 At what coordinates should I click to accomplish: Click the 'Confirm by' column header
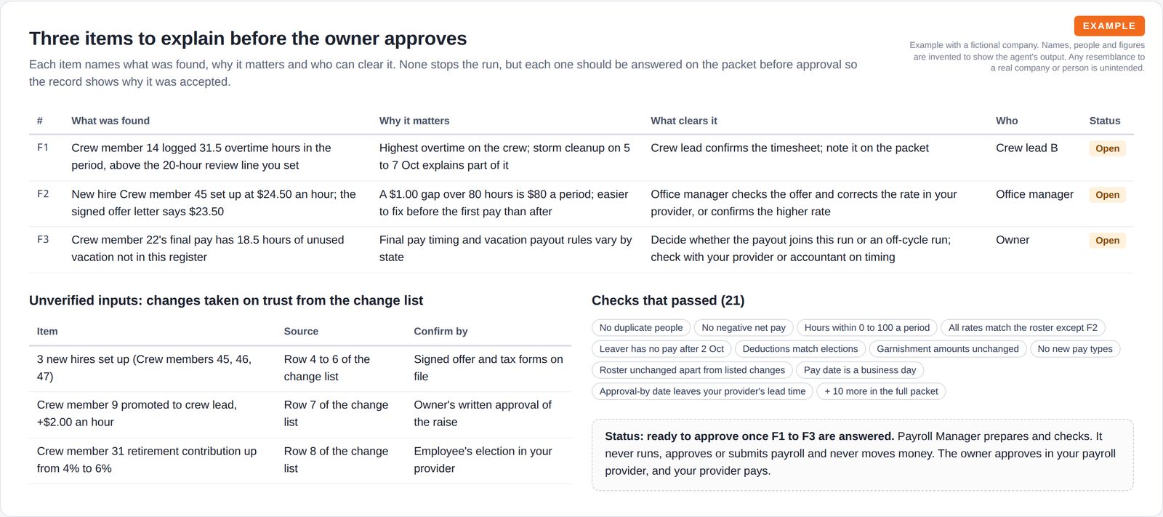click(440, 332)
